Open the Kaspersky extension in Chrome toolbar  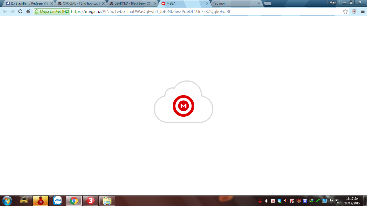coord(354,12)
